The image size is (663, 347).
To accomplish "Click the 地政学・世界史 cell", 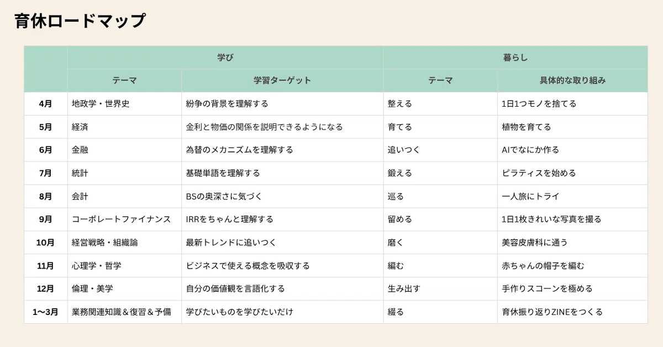I will click(x=124, y=104).
